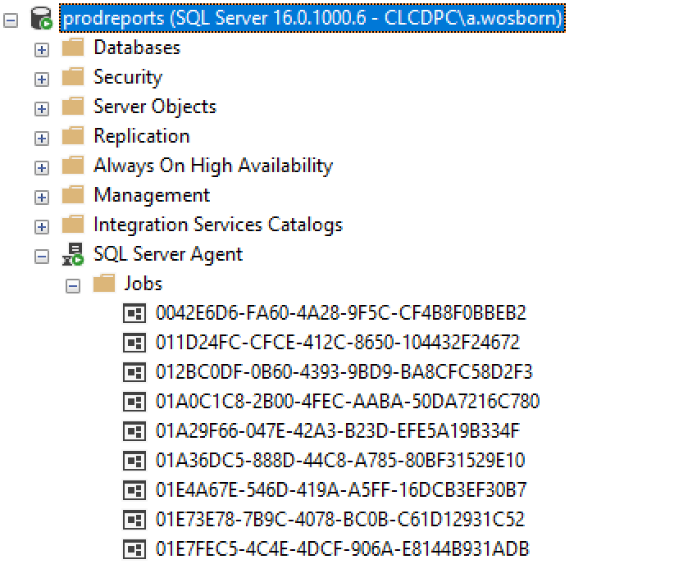The image size is (674, 564).
Task: Expand the Databases node
Action: [42, 49]
